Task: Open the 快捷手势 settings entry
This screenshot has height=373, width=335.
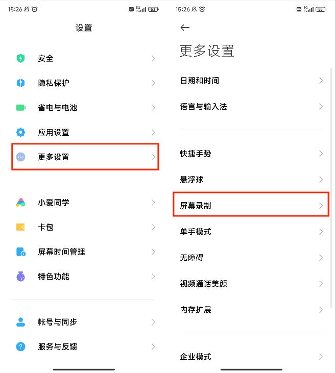Action: [x=250, y=154]
